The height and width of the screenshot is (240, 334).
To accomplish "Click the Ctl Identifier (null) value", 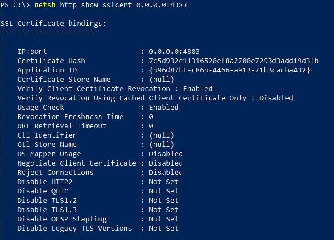I will [161, 135].
